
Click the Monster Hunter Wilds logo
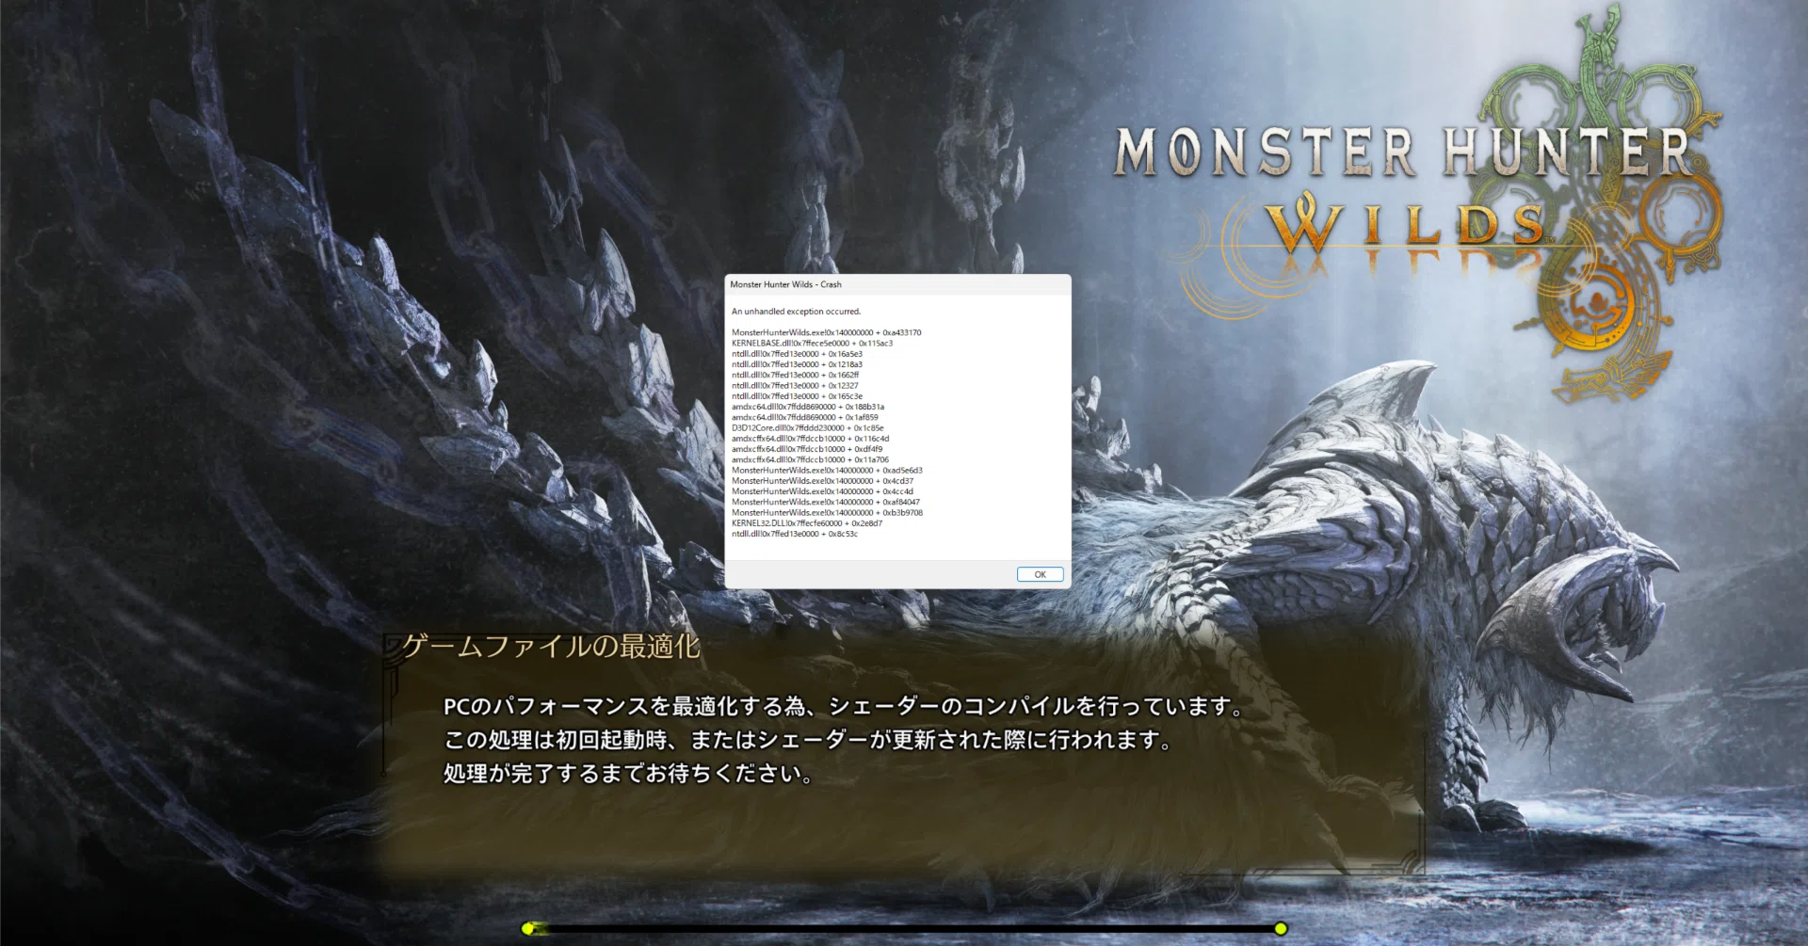1417,202
